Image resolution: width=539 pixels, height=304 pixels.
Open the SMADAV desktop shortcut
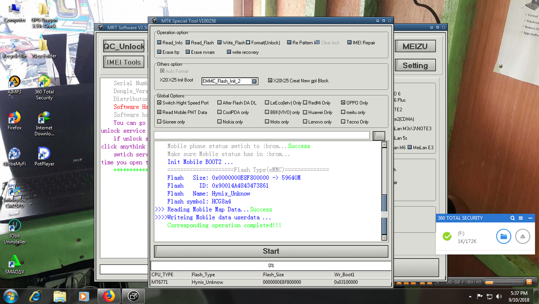[x=14, y=265]
